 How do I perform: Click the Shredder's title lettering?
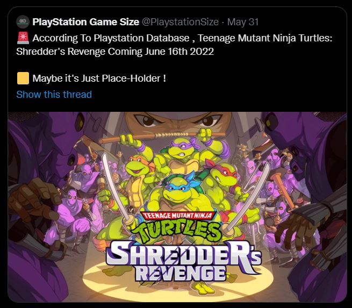184,254
